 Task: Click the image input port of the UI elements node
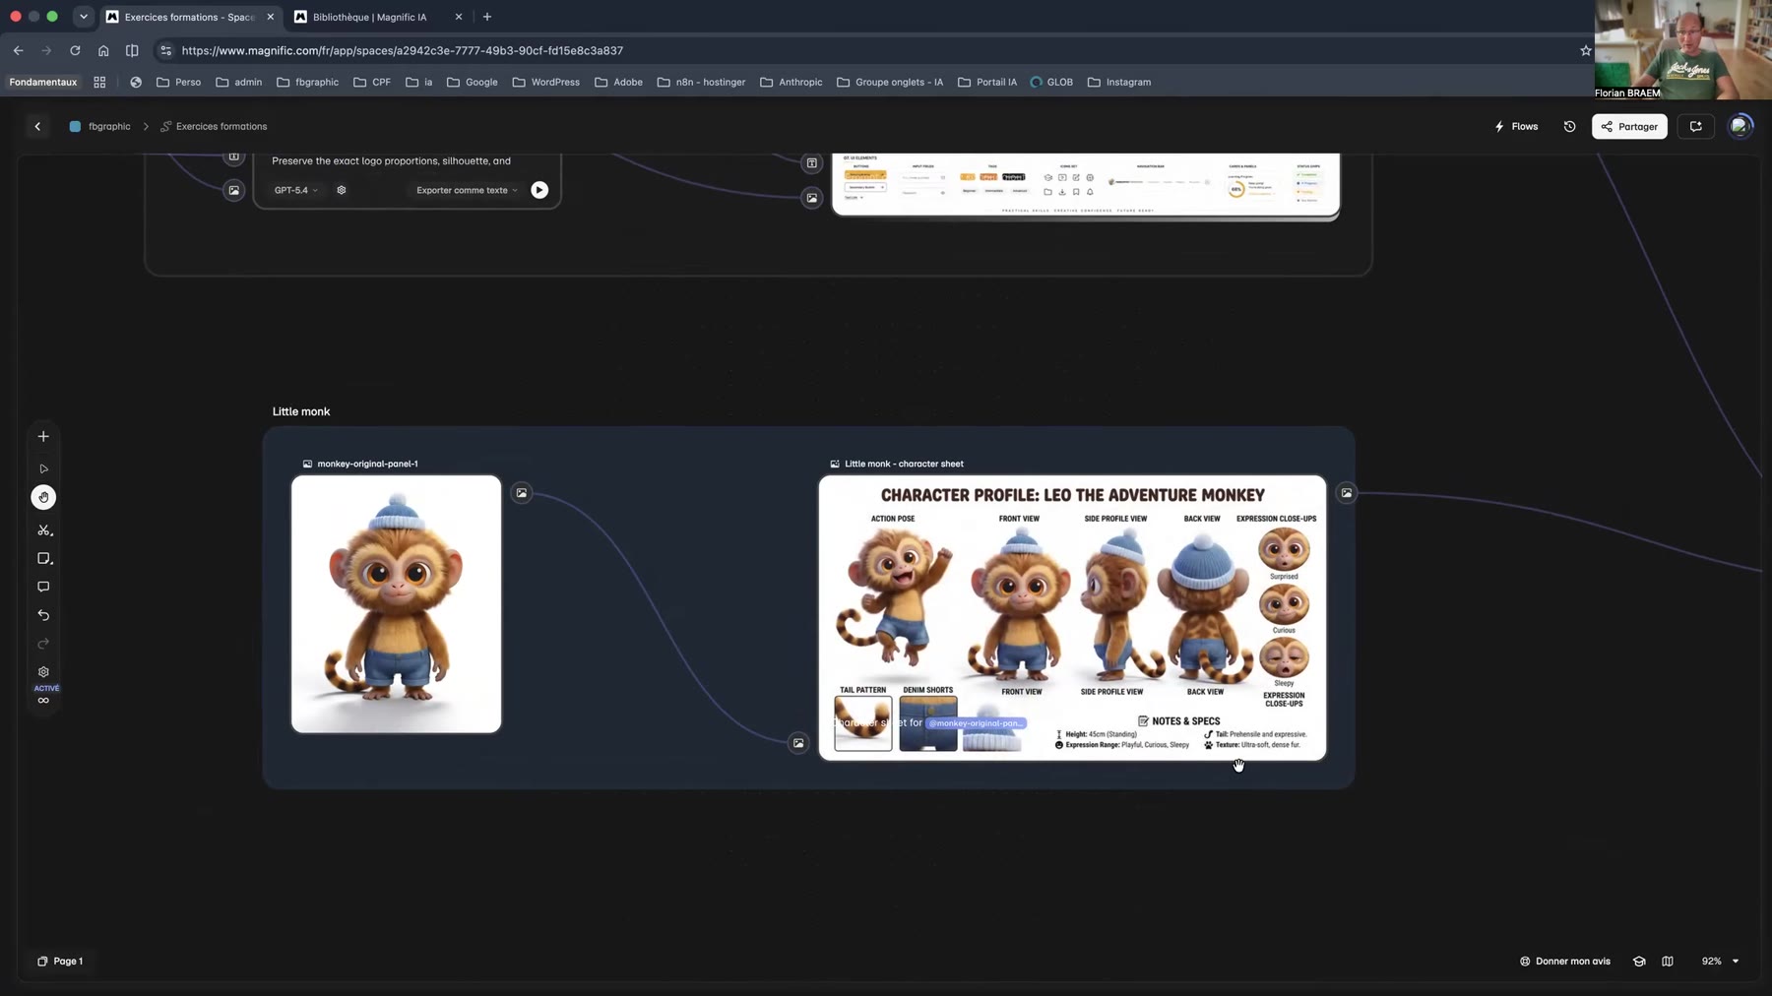click(812, 198)
